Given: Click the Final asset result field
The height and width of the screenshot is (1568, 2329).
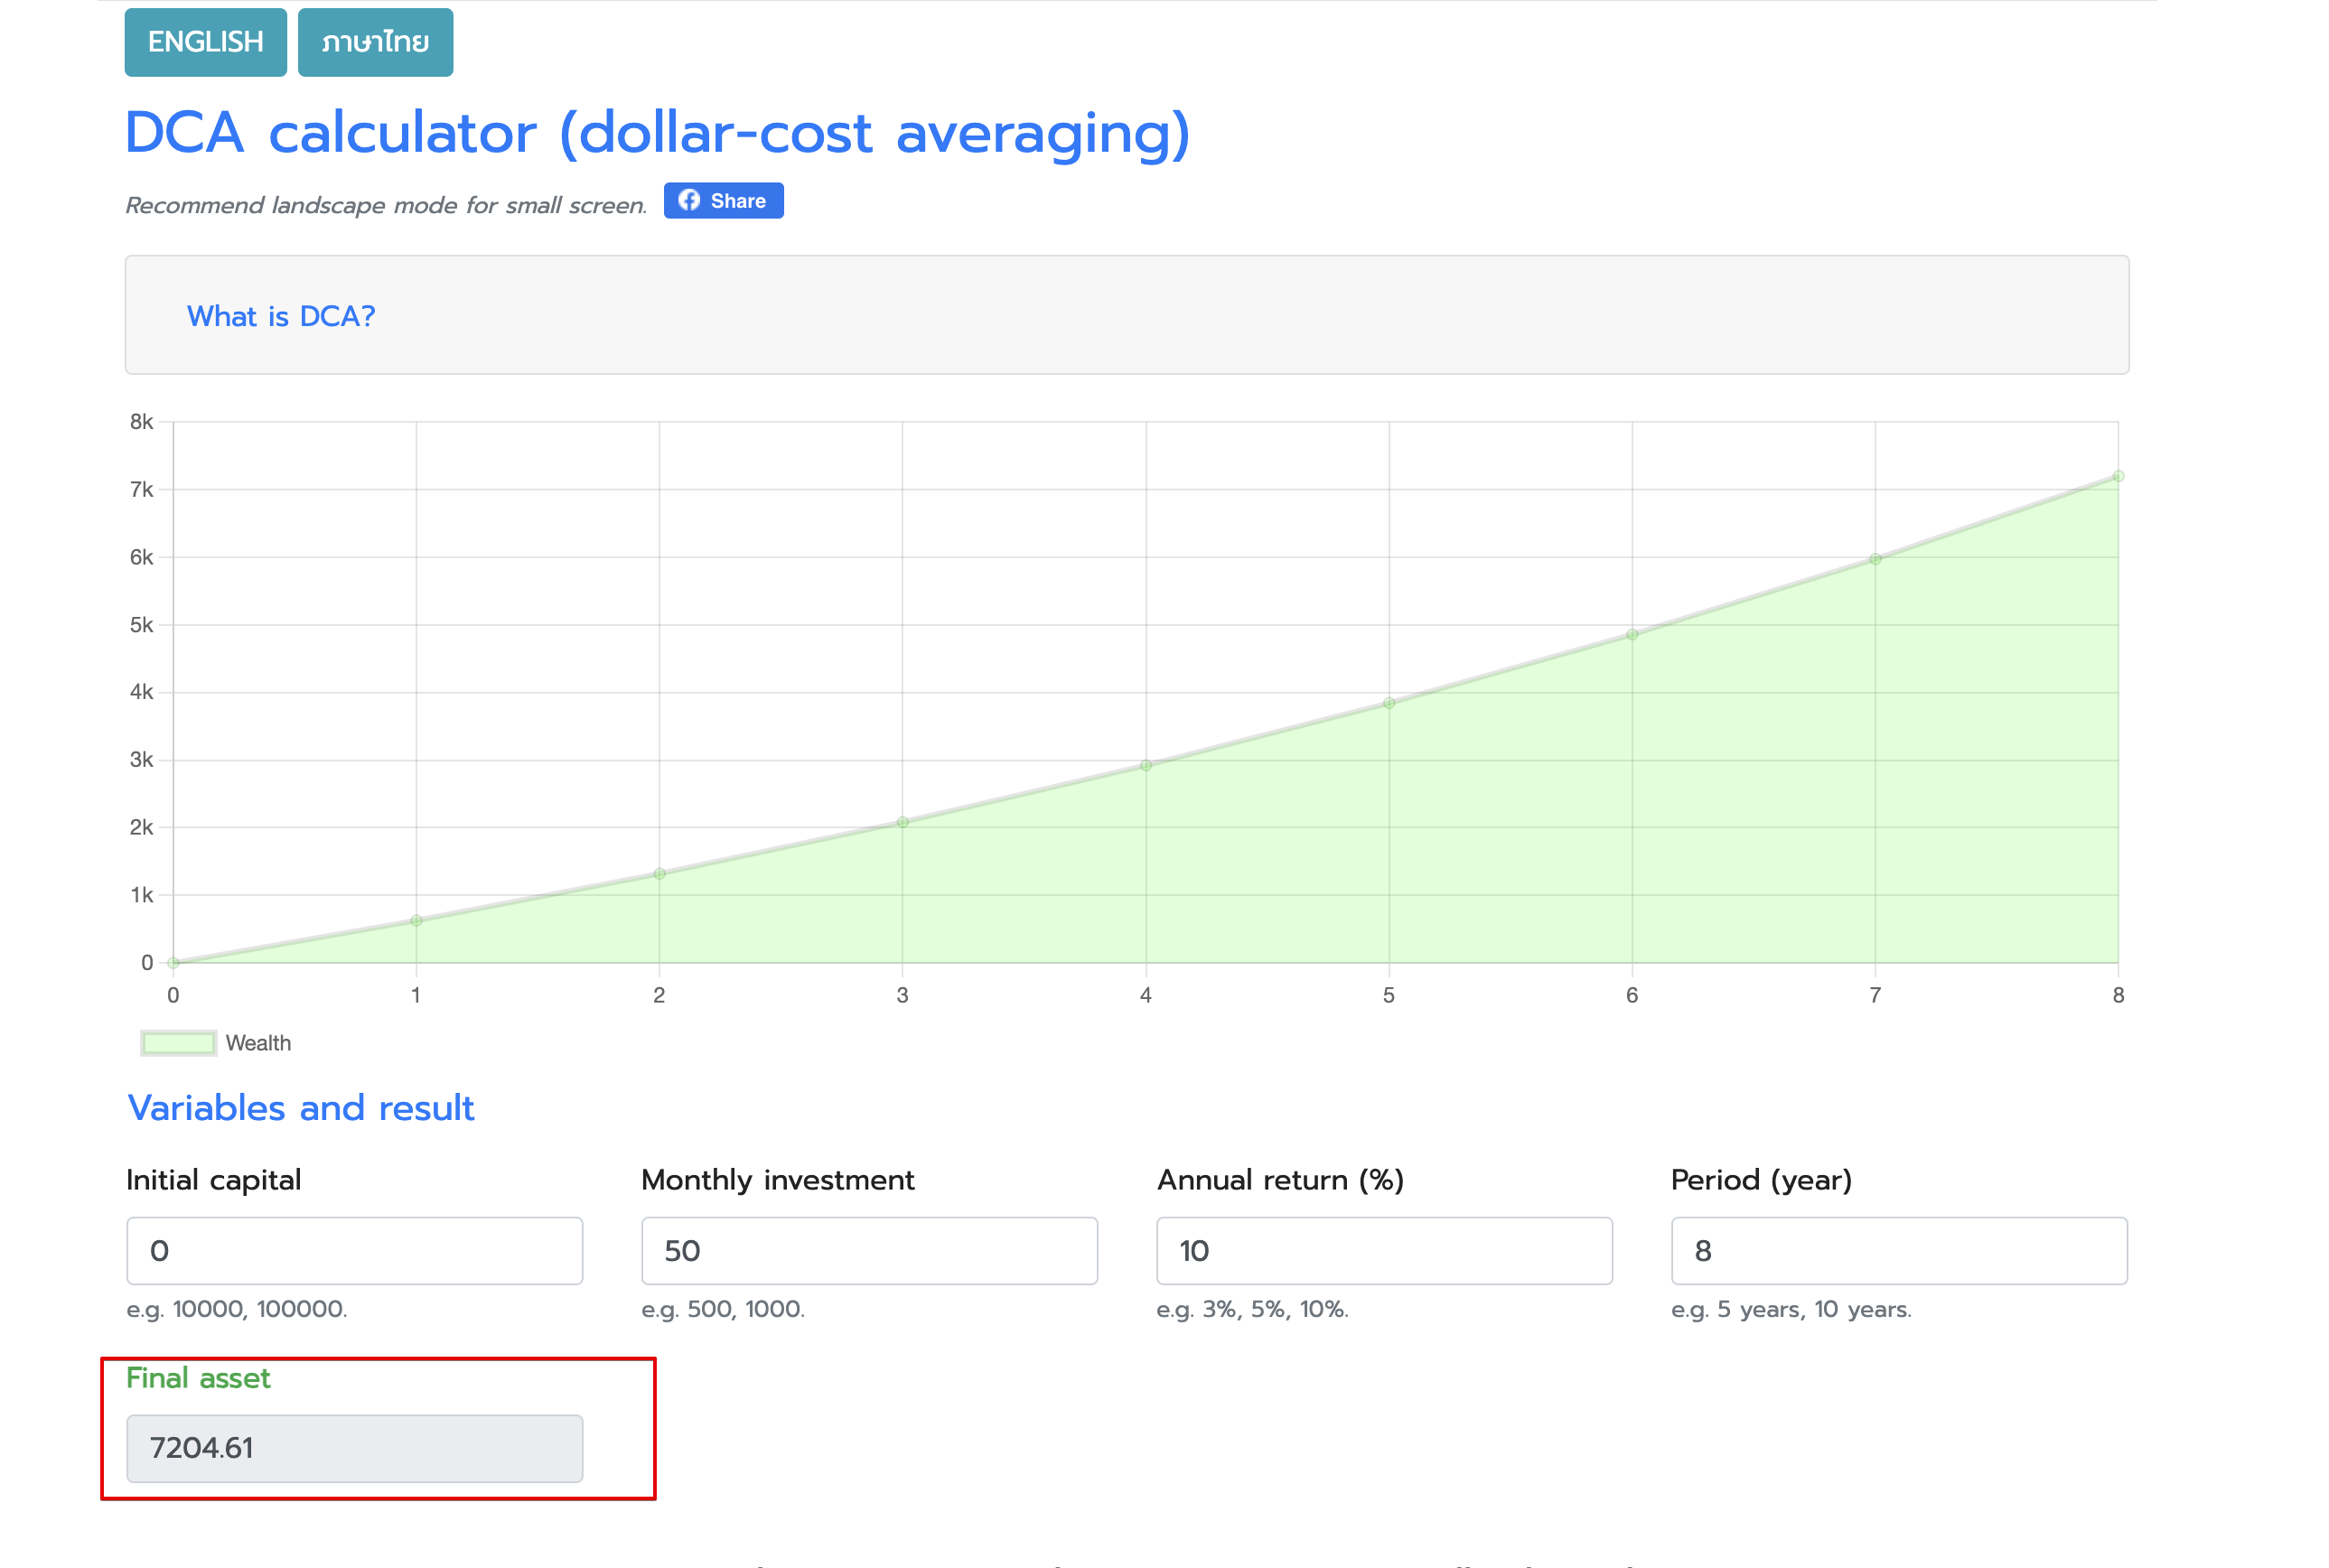Looking at the screenshot, I should [354, 1447].
